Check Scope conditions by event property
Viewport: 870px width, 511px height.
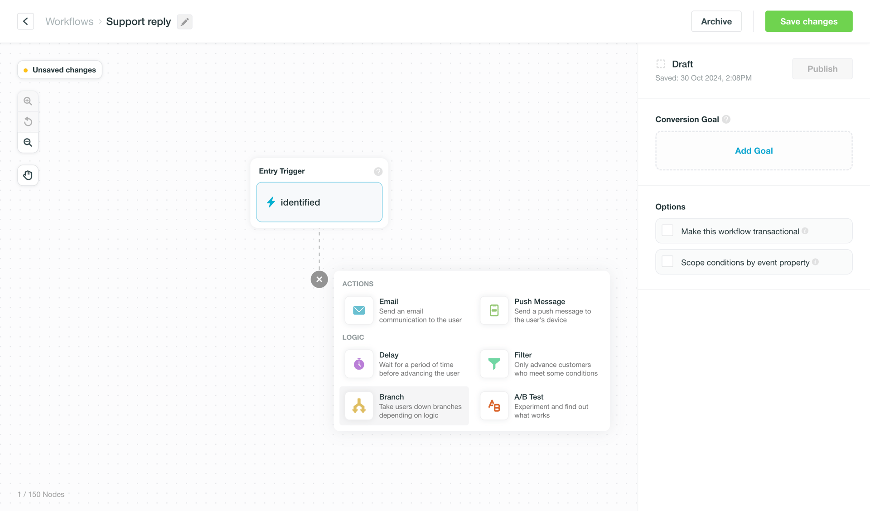pos(667,261)
